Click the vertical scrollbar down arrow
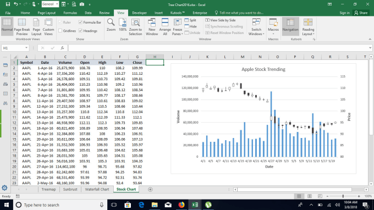Viewport: 374px width, 210px height. tap(371, 184)
